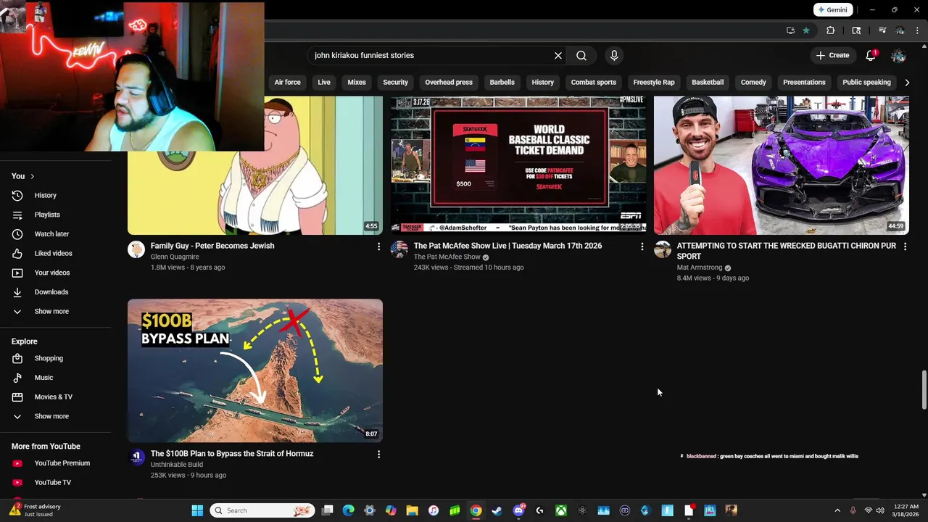Open options for Family Guy video

[x=378, y=246]
